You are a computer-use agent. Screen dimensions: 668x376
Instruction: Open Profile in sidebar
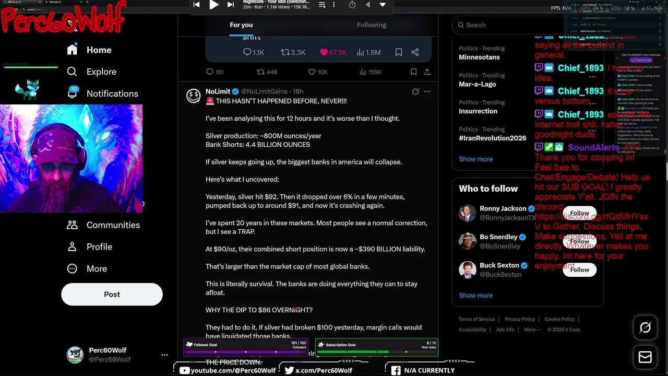click(89, 246)
